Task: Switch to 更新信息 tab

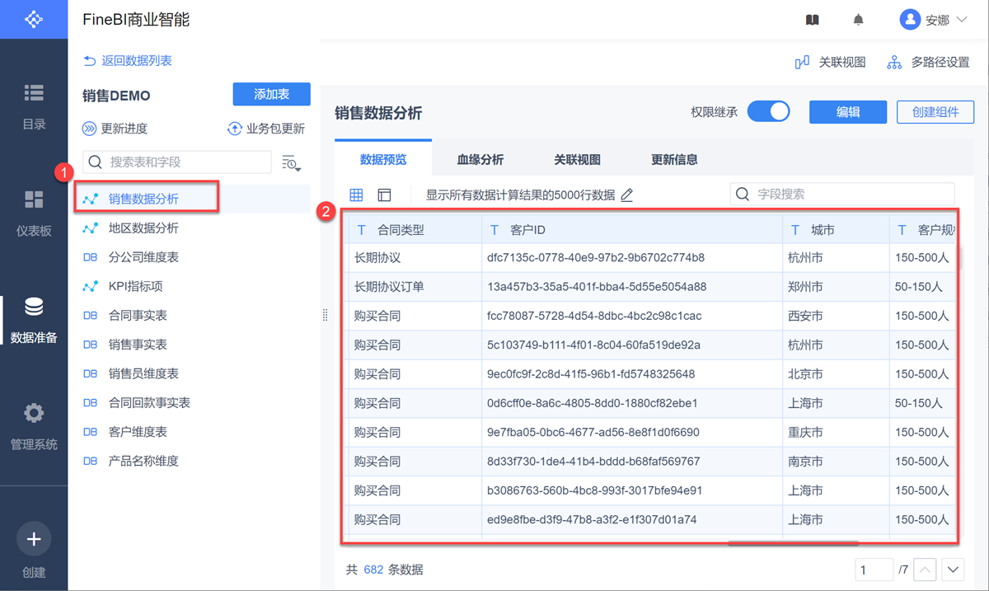Action: click(674, 160)
